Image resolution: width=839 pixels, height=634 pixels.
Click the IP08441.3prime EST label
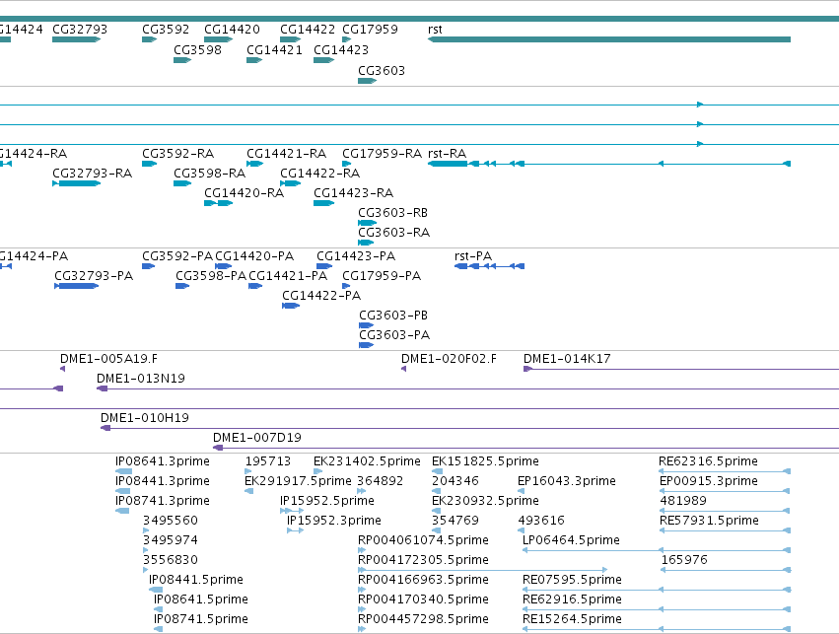pyautogui.click(x=163, y=481)
